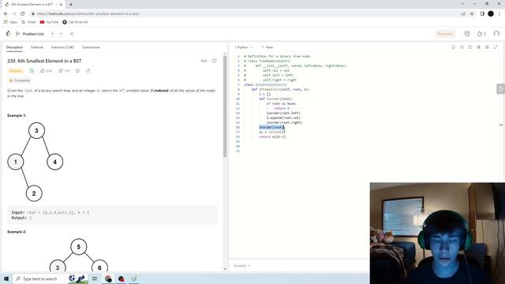Screen dimensions: 505x284
Task: Open a new browser tab
Action: point(71,5)
